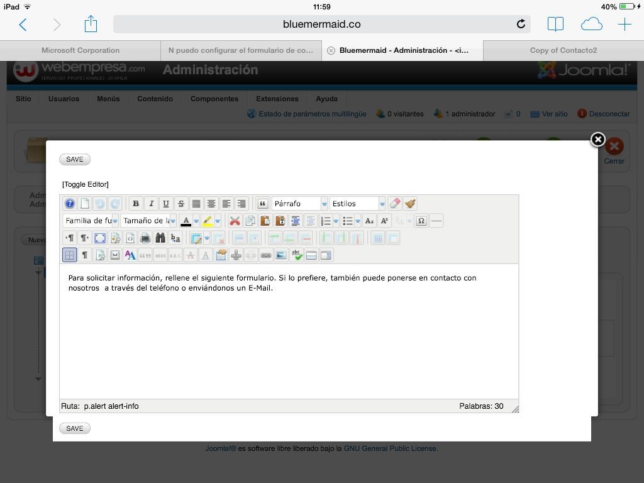Toggle fullscreen editor mode
644x483 pixels.
coord(100,238)
